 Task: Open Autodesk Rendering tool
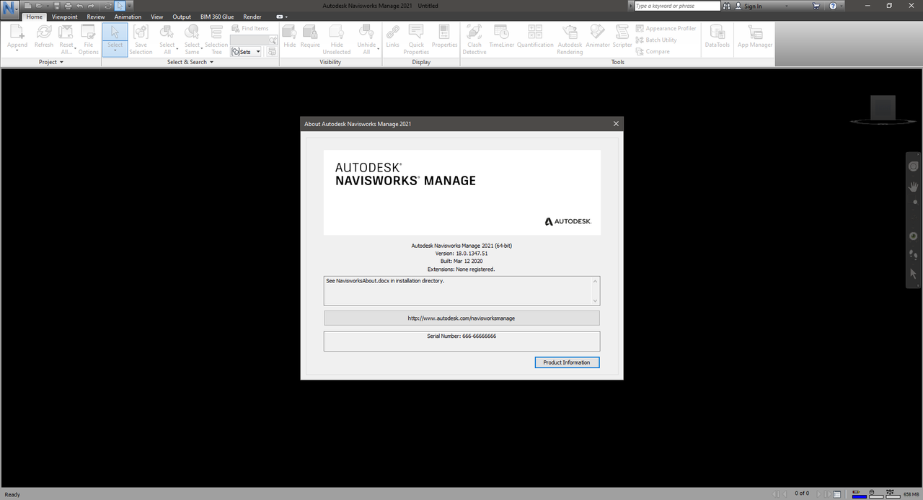pyautogui.click(x=570, y=39)
